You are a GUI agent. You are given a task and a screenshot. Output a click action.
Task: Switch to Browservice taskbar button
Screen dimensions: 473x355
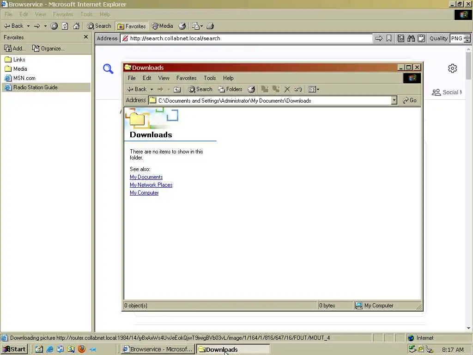point(158,349)
